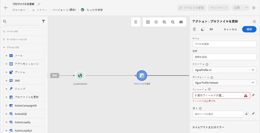Viewport: 260px width, 133px height.
Task: Edit value with pencil icon
Action: pos(253,114)
